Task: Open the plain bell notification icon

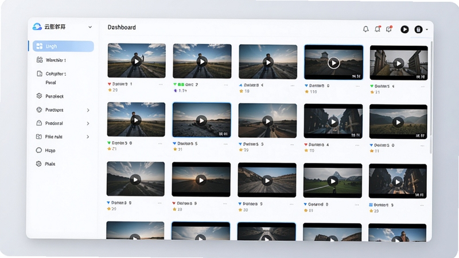Action: [x=365, y=29]
